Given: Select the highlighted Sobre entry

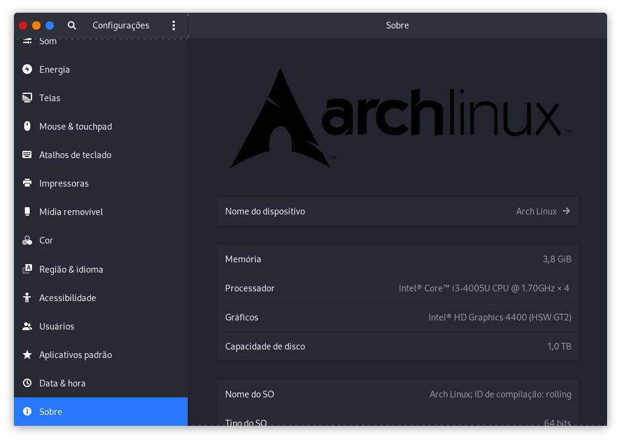Looking at the screenshot, I should (101, 412).
